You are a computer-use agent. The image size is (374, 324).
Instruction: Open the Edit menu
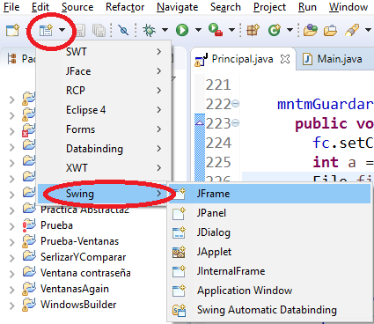(40, 7)
